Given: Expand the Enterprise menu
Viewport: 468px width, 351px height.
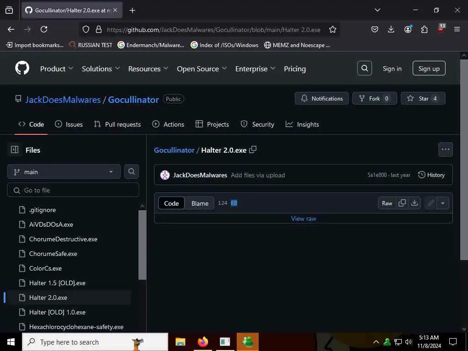Looking at the screenshot, I should (255, 69).
